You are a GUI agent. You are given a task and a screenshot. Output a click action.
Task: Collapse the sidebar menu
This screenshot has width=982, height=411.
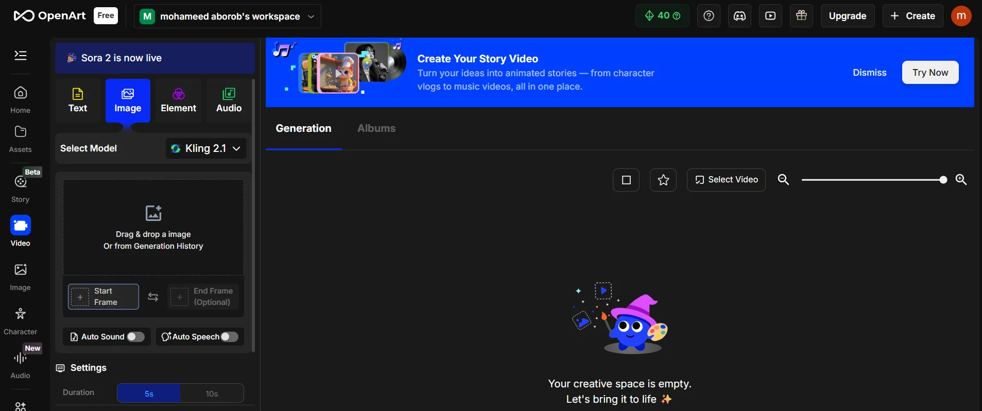[21, 56]
